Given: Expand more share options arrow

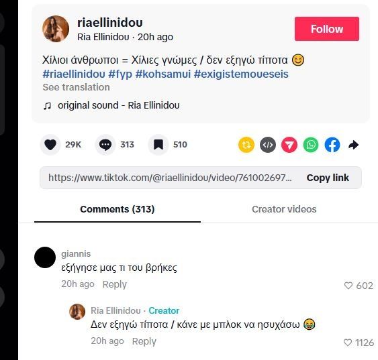Looking at the screenshot, I should click(353, 145).
